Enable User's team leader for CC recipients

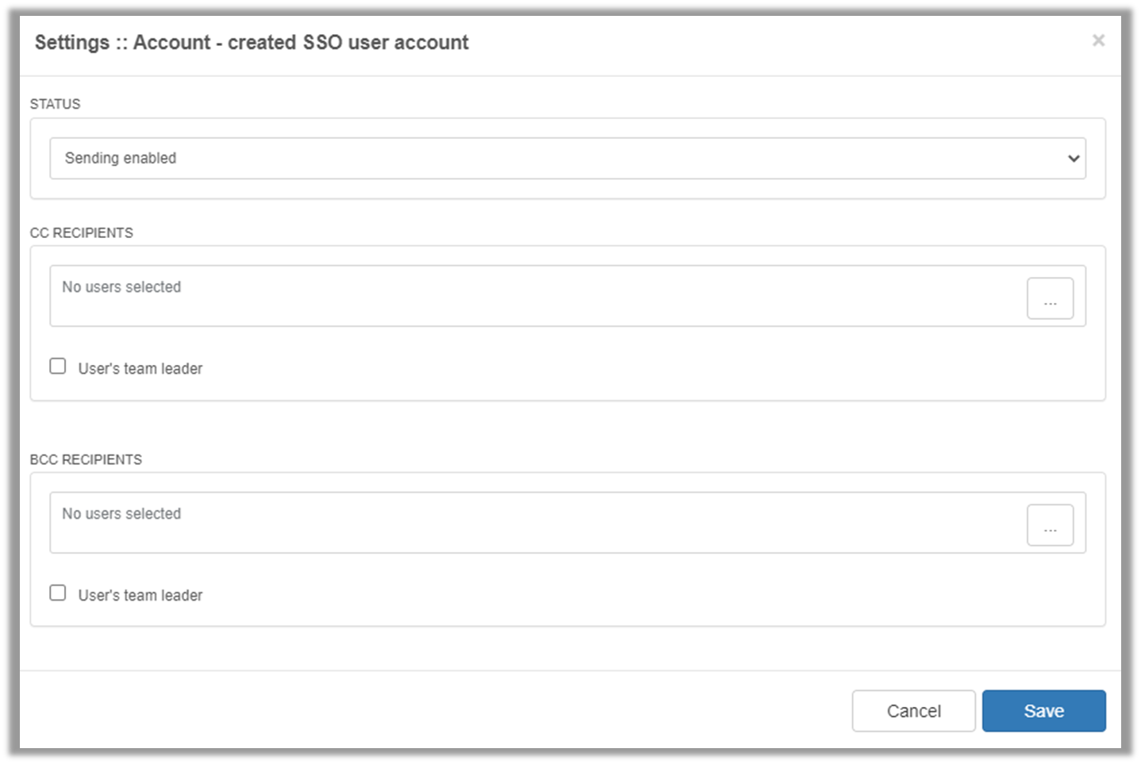coord(57,366)
